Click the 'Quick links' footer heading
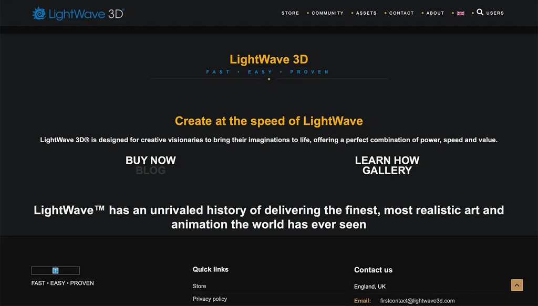Image resolution: width=538 pixels, height=306 pixels. point(210,269)
